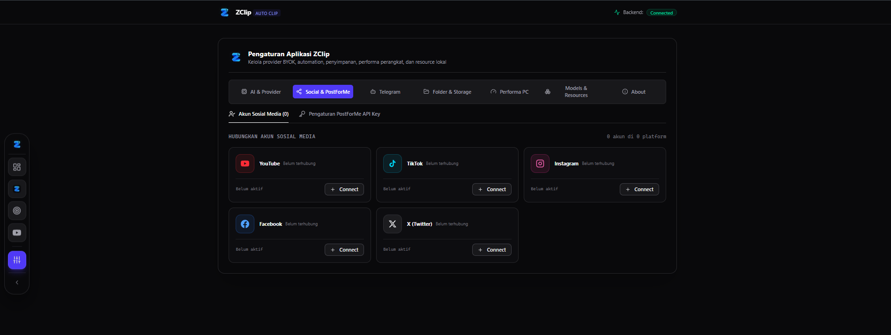
Task: Click the key icon beside PostForMe API Key
Action: click(x=302, y=114)
